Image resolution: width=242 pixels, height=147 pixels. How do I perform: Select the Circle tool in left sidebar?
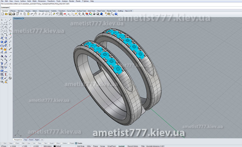coord(2,27)
